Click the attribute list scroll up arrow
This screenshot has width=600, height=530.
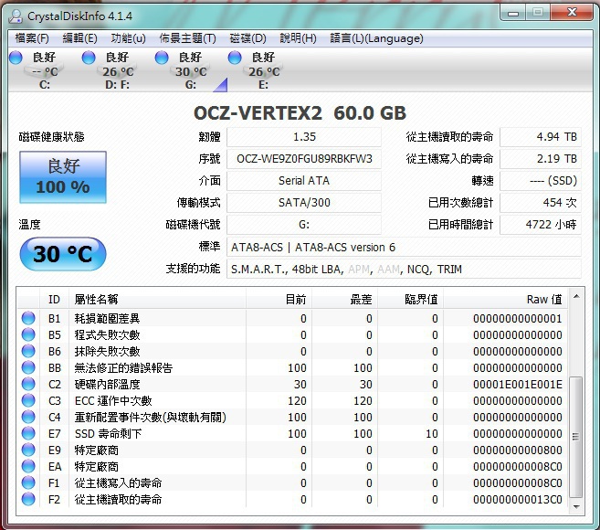click(x=576, y=296)
